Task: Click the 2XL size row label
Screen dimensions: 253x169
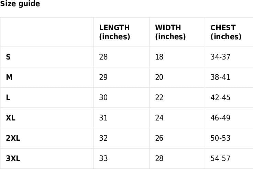Action: [13, 138]
